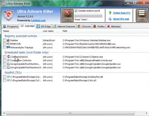Click the GoogleUpdateTaskMachine... icon

coord(8,64)
